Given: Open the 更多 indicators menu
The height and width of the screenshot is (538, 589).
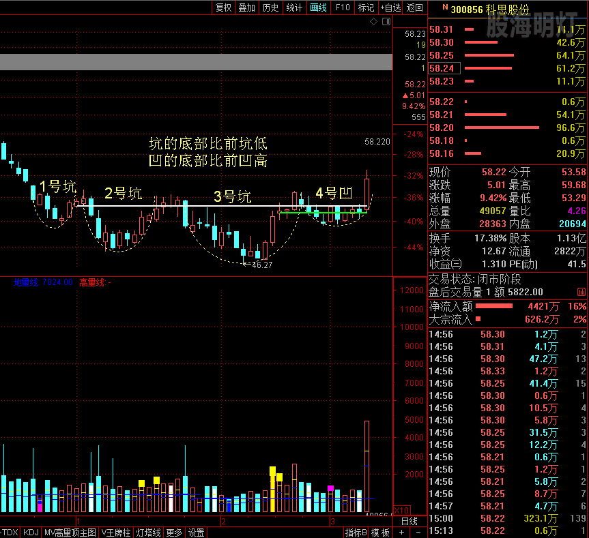Looking at the screenshot, I should pos(174,533).
